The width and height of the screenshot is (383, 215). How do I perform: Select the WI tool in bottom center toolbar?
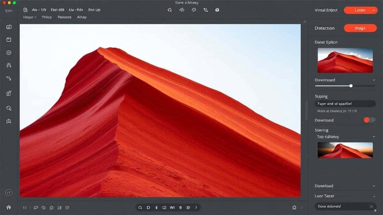pos(172,207)
